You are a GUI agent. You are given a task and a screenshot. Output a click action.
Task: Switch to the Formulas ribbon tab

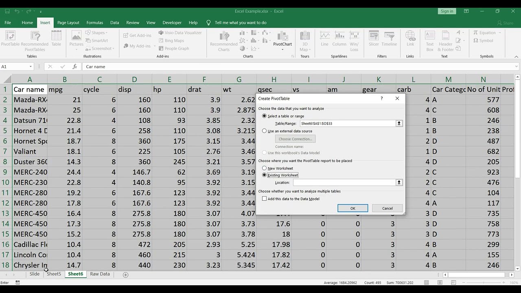[95, 23]
